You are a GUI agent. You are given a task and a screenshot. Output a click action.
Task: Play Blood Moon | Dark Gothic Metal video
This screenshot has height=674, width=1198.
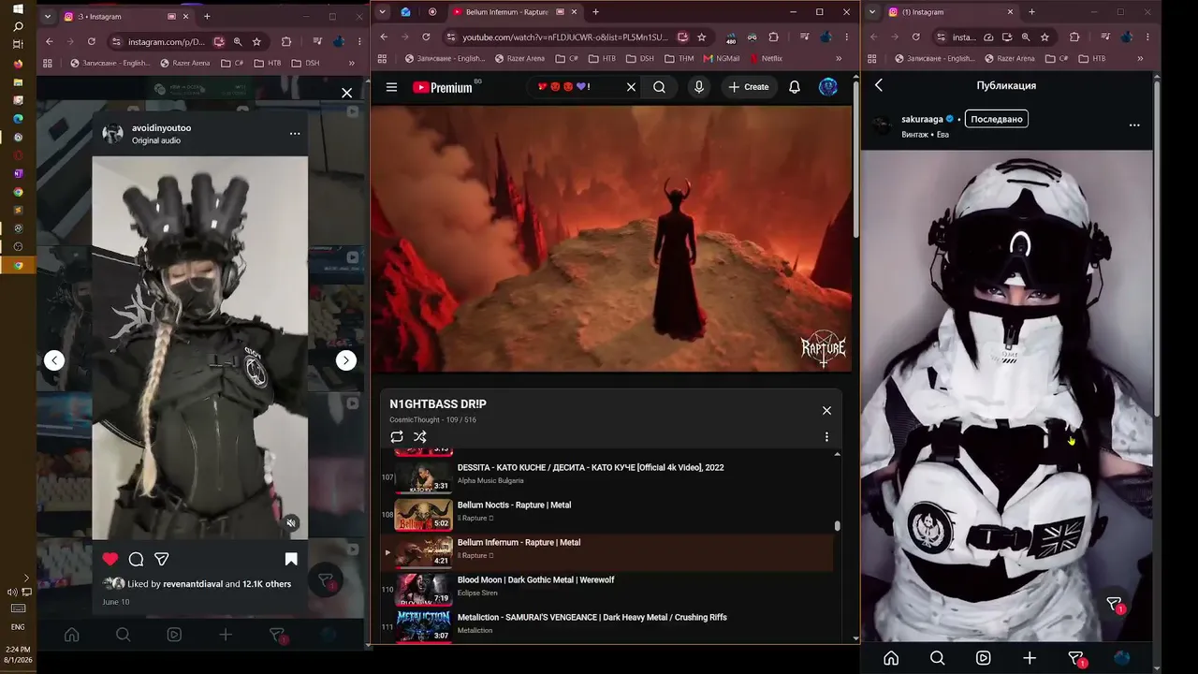606,589
